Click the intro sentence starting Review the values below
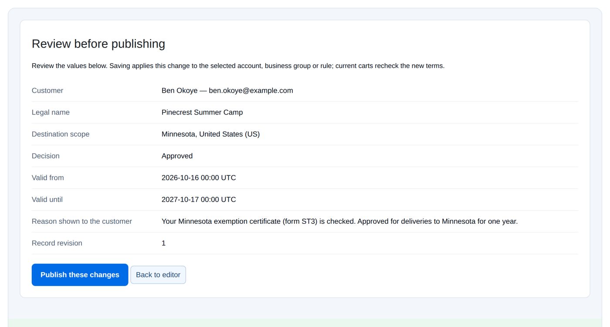The image size is (610, 327). [x=238, y=66]
